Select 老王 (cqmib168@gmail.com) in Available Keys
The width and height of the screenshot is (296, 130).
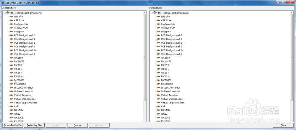click(26, 13)
